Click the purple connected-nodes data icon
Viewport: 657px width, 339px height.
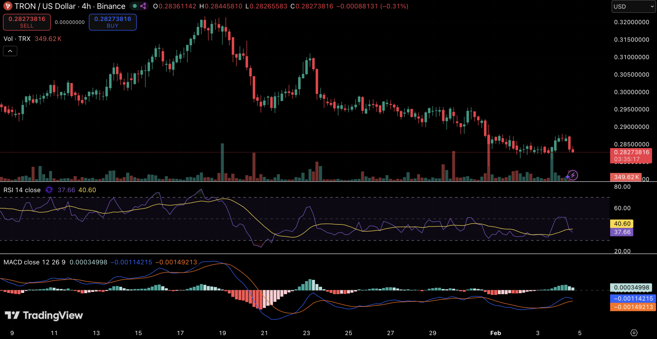143,6
